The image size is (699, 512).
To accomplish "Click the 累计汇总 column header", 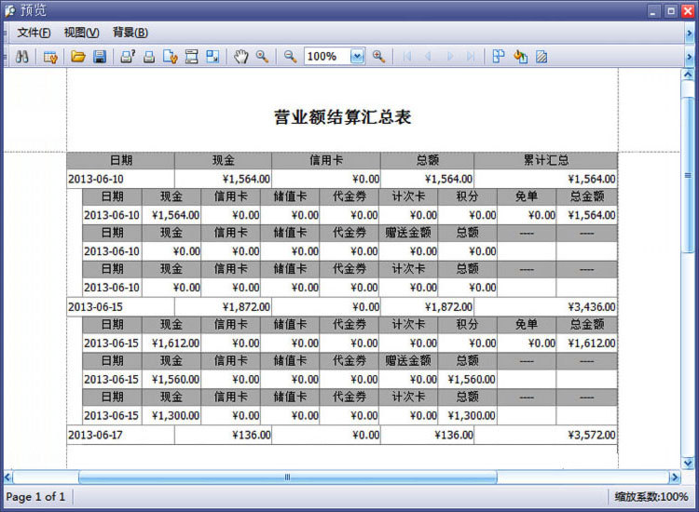I will (546, 160).
